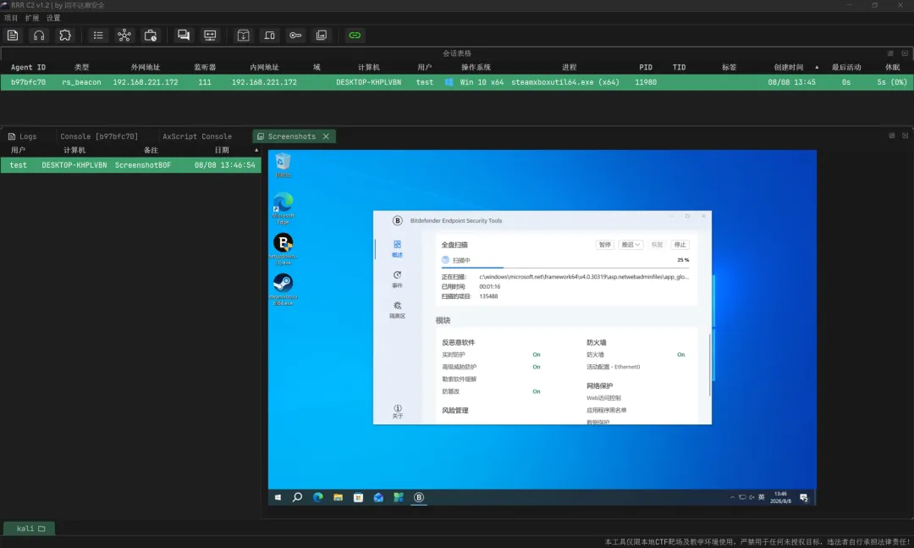Open the 推迟 postpone dropdown in Bitdefender
The width and height of the screenshot is (914, 548).
(630, 245)
